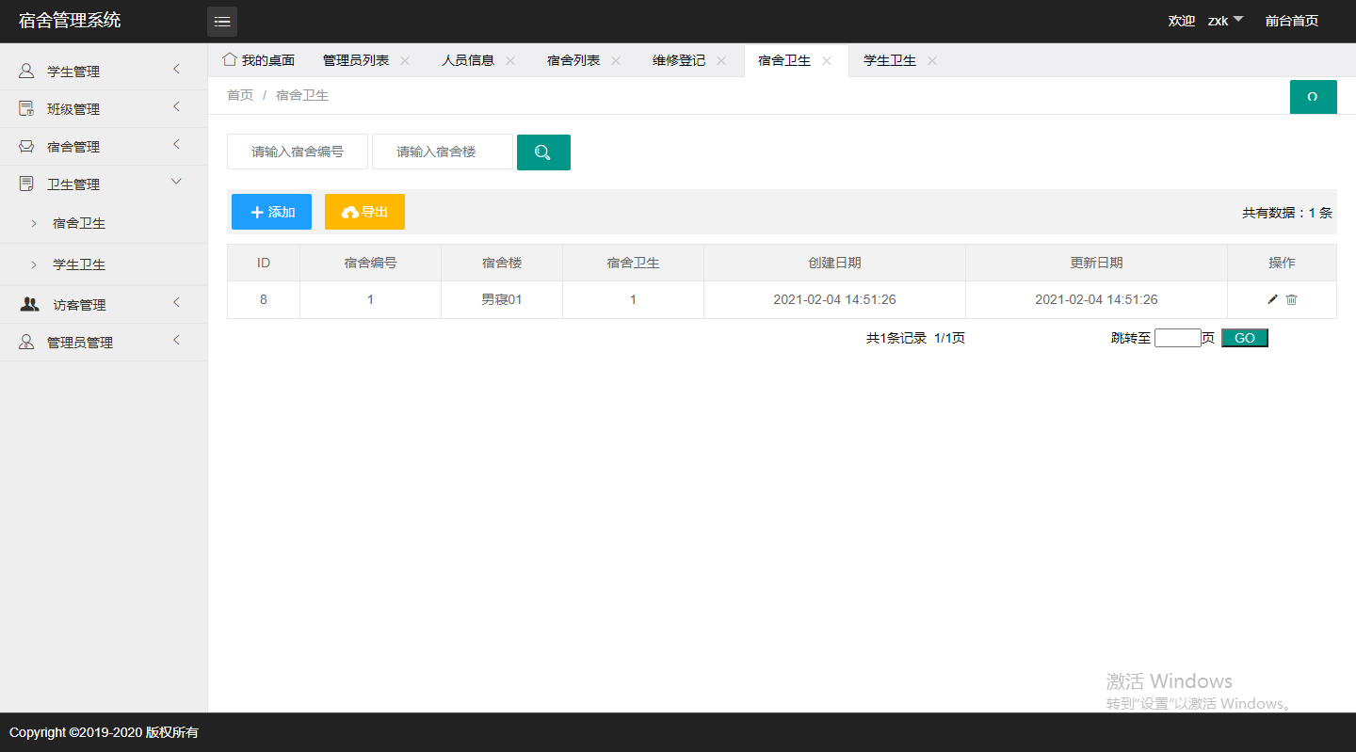Viewport: 1356px width, 752px height.
Task: Click the green refresh icon button
Action: coord(1313,97)
